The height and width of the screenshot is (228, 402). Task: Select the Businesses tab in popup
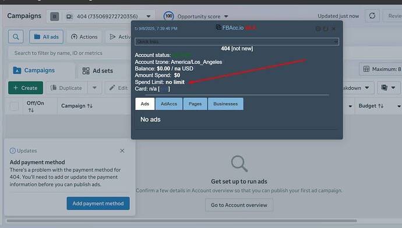225,104
